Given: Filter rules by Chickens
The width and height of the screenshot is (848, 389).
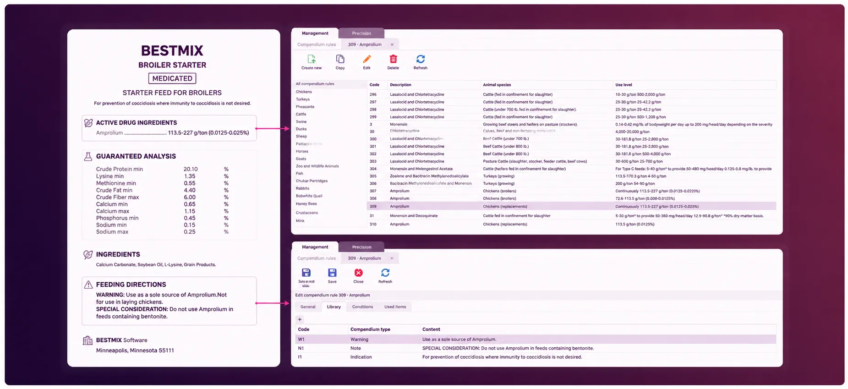Looking at the screenshot, I should (304, 92).
